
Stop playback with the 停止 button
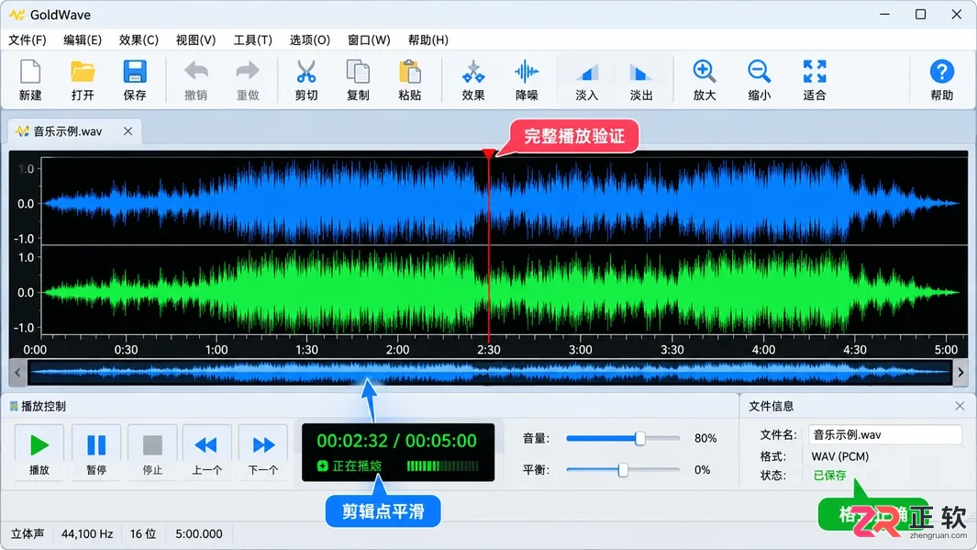(x=152, y=452)
